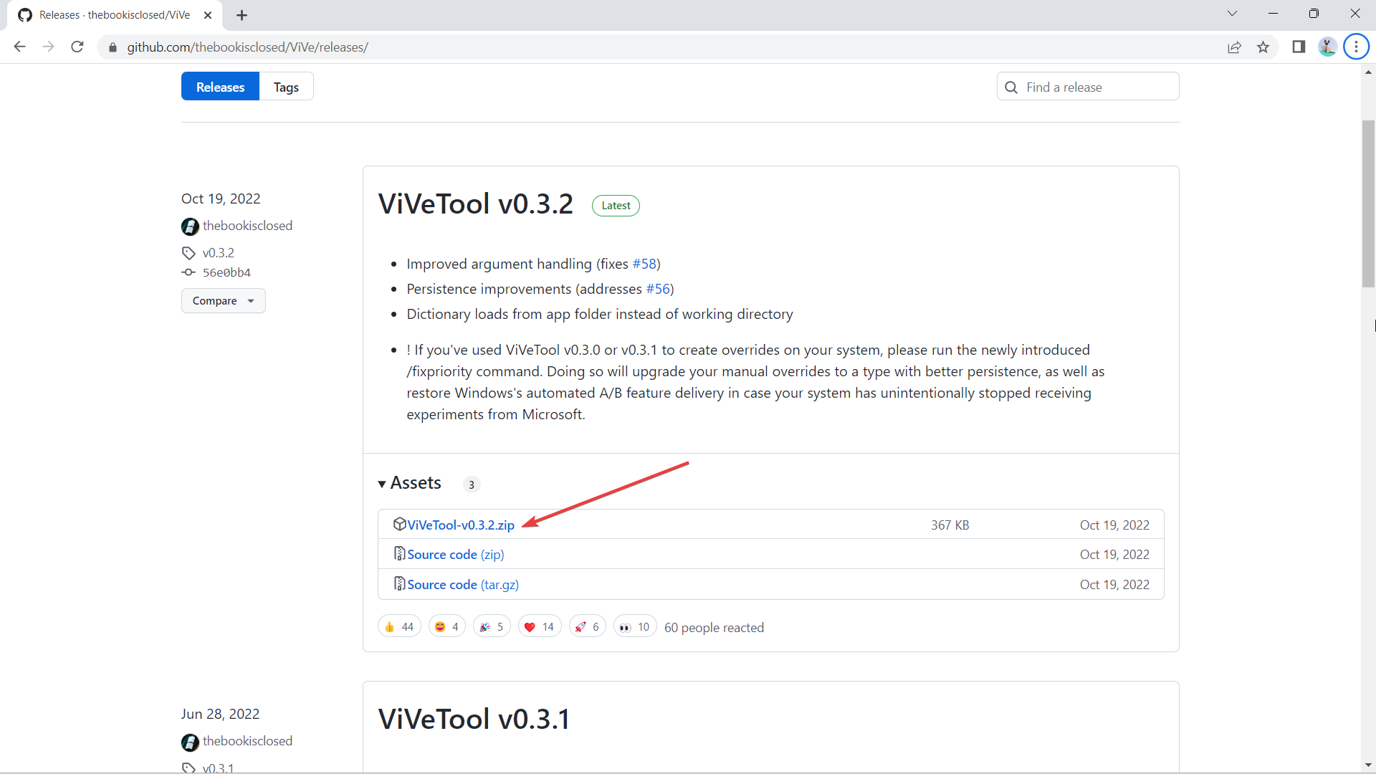Click the share icon in the toolbar

tap(1235, 47)
